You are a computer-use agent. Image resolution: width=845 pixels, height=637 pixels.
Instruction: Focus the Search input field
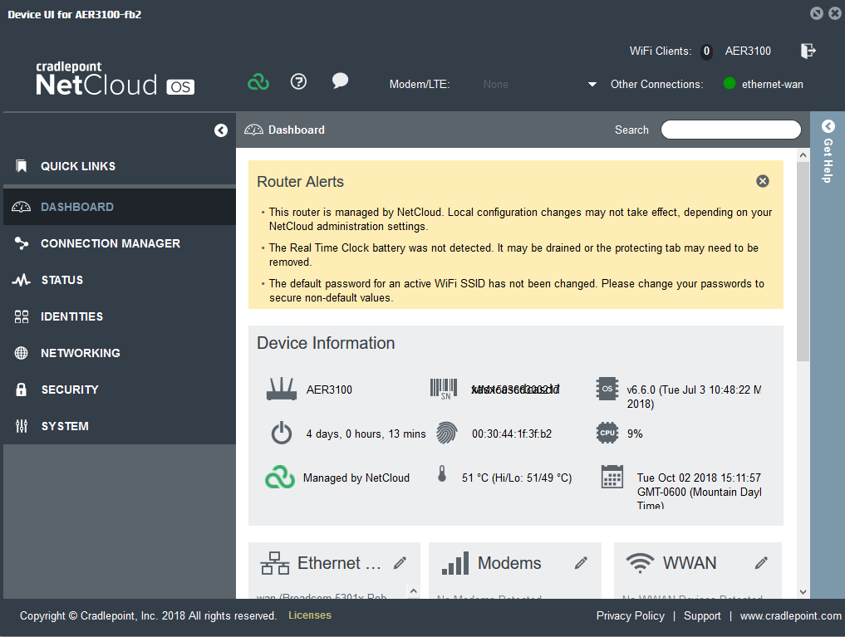[730, 130]
